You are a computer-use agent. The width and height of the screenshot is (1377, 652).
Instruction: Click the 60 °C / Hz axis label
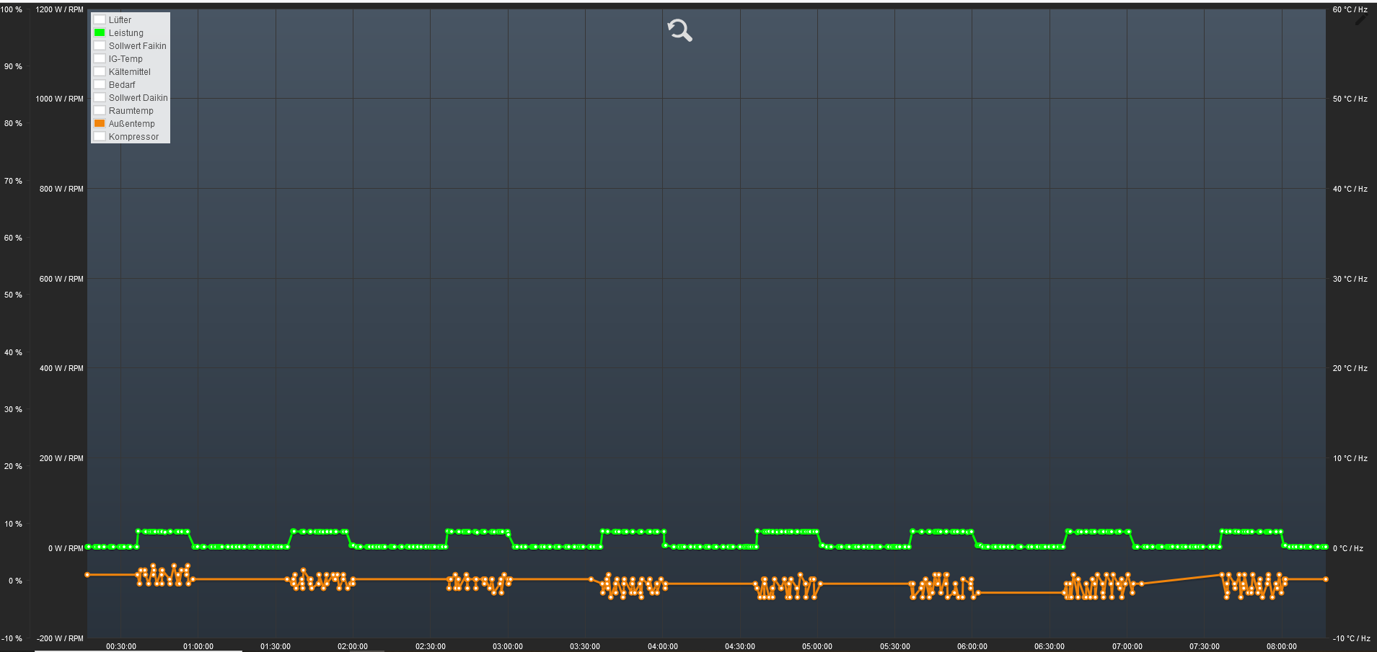tap(1350, 9)
